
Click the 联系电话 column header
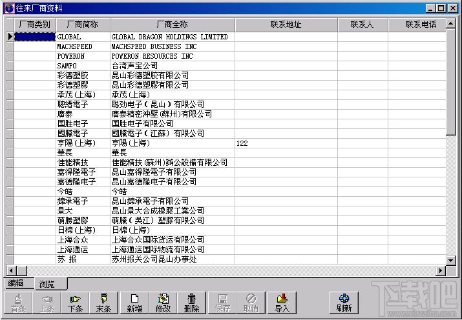[x=417, y=25]
